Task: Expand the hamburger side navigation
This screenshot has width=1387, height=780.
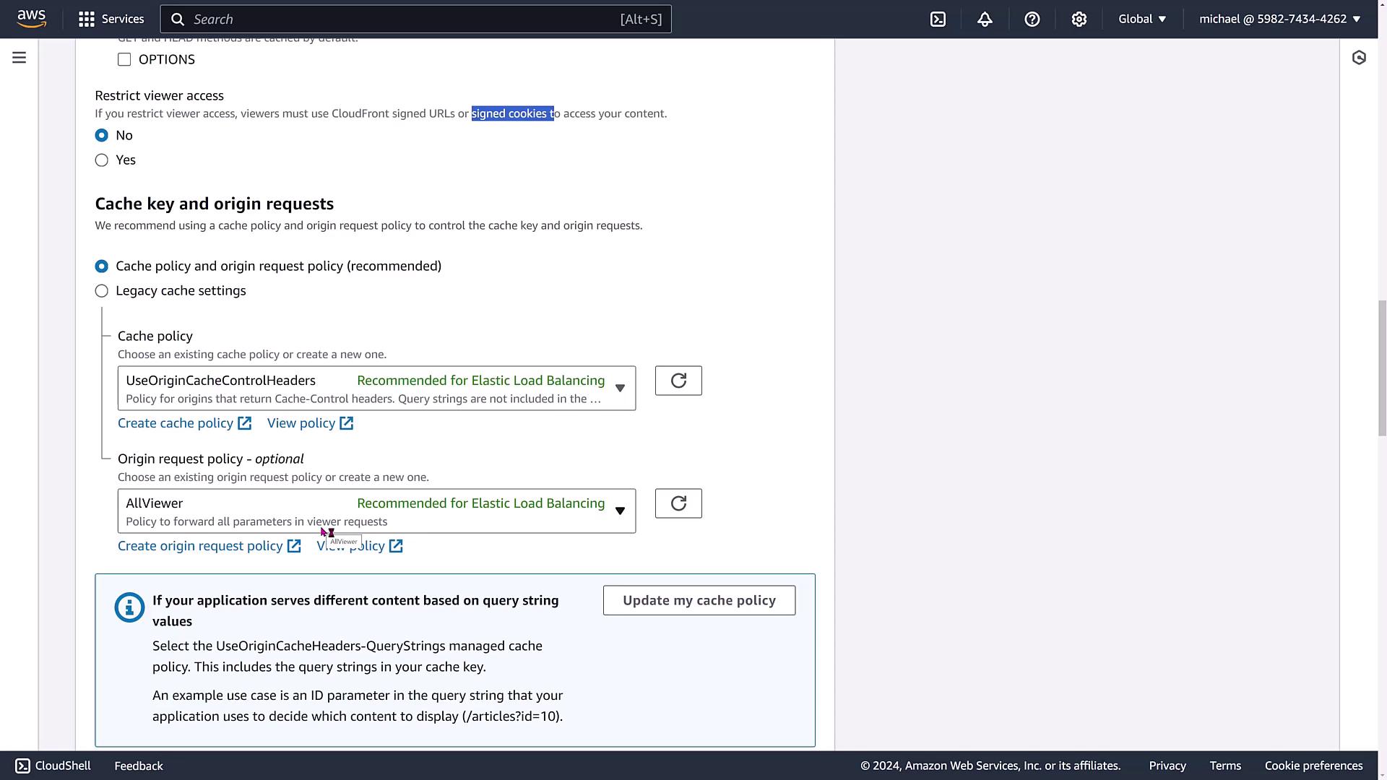Action: (x=20, y=58)
